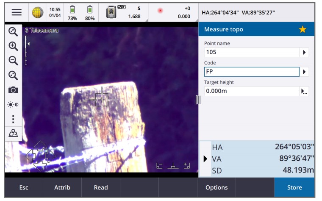
Task: Open the instrument functions icon
Action: (x=111, y=12)
